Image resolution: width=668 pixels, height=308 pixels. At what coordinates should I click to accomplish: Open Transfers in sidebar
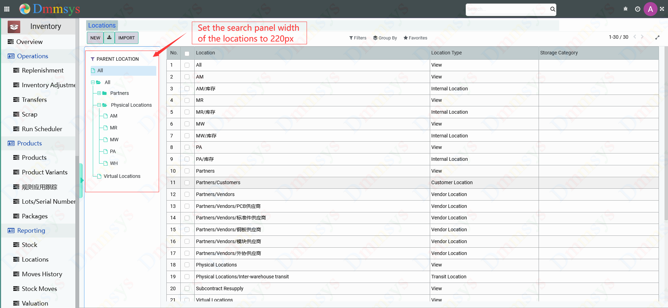pos(34,100)
